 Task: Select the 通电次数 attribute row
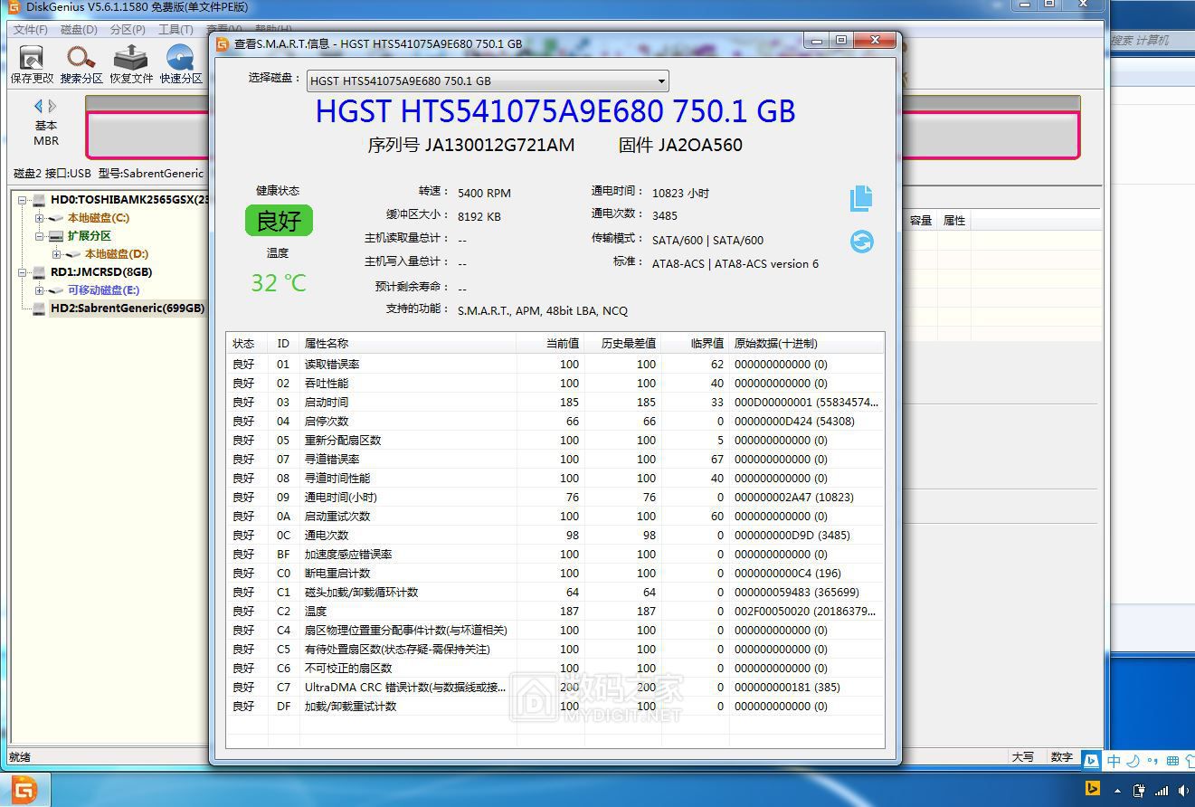[x=555, y=536]
